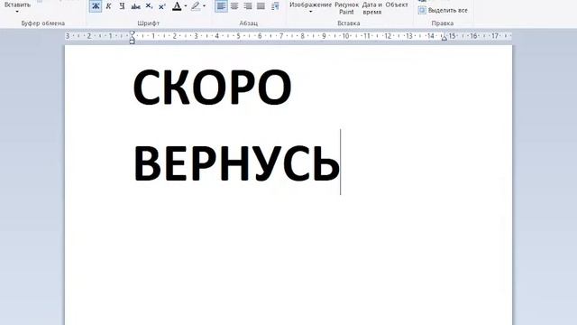Click the first-line indent marker on ruler
This screenshot has width=577, height=325.
point(133,33)
